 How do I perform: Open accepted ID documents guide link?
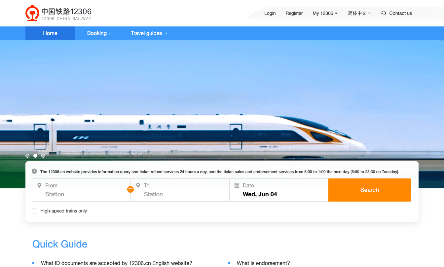[116, 263]
